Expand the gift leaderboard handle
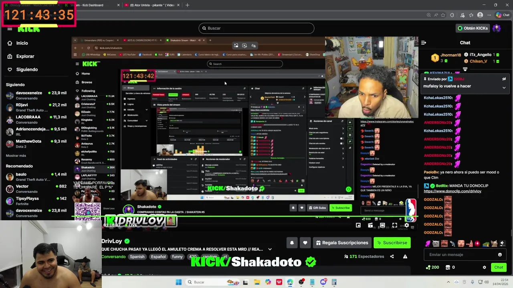The height and width of the screenshot is (288, 513). point(465,69)
